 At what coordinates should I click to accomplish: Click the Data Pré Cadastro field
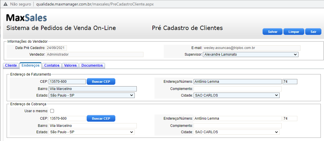point(57,48)
